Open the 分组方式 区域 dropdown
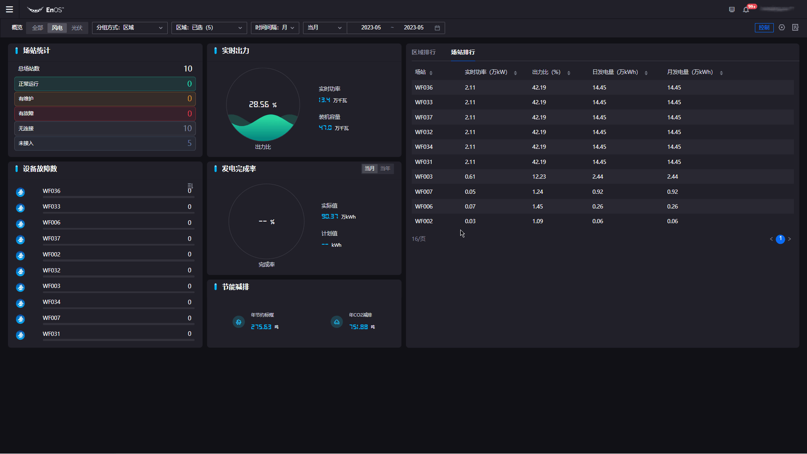Screen dimensions: 807x454 point(129,28)
